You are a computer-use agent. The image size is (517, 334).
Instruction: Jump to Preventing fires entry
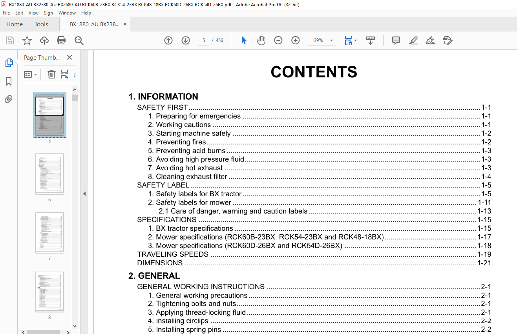(320, 142)
